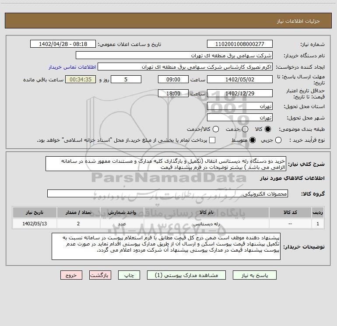The width and height of the screenshot is (337, 326).
Task: Click the response deadline time 09:00
Action: point(173,79)
